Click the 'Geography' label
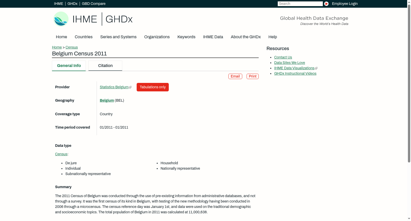 click(x=65, y=100)
